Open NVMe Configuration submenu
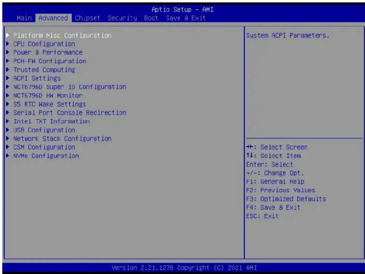The image size is (365, 274). (46, 156)
